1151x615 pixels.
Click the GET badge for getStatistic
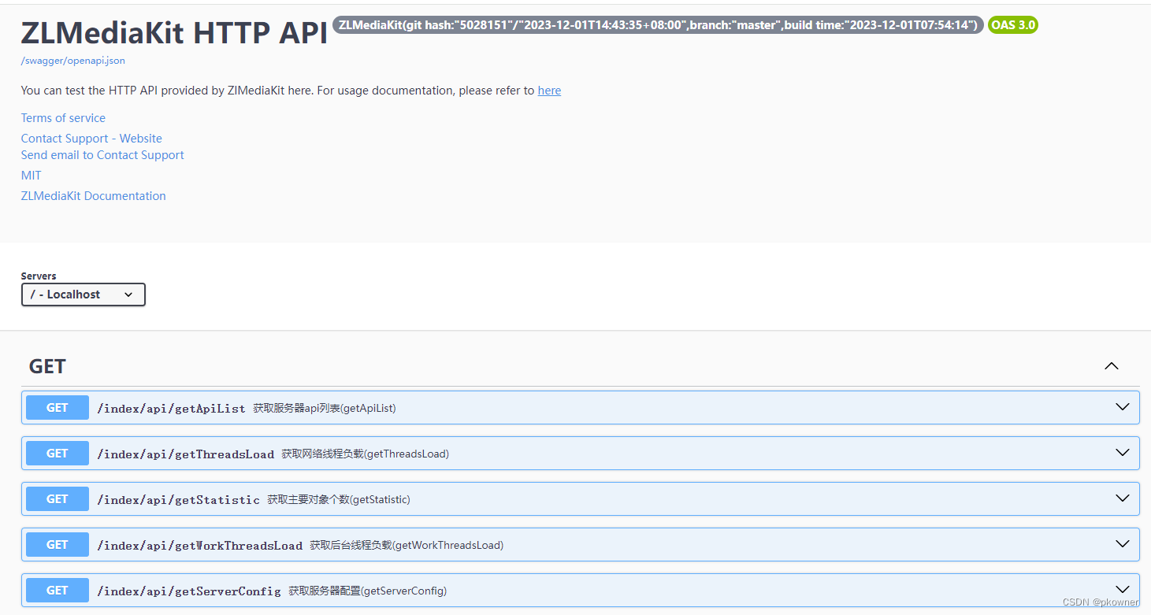tap(58, 499)
